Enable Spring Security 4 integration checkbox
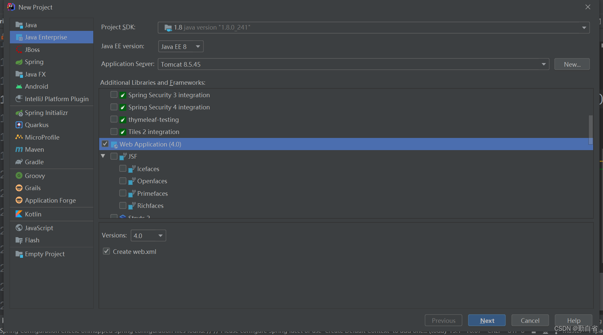Image resolution: width=603 pixels, height=335 pixels. click(114, 107)
